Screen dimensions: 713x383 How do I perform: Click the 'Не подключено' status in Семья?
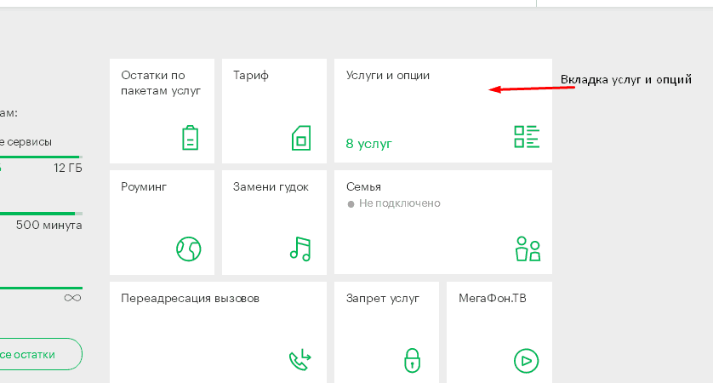pyautogui.click(x=399, y=203)
